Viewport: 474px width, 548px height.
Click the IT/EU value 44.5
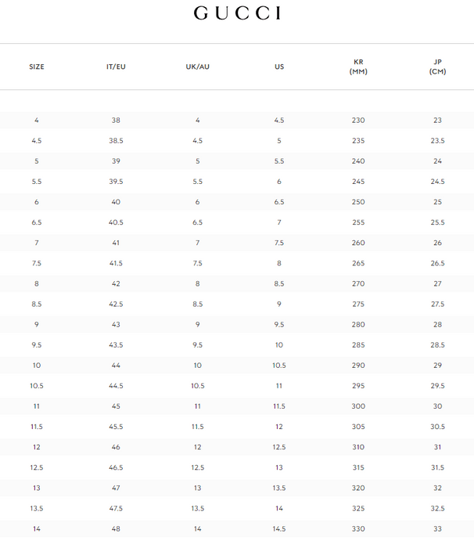click(116, 386)
